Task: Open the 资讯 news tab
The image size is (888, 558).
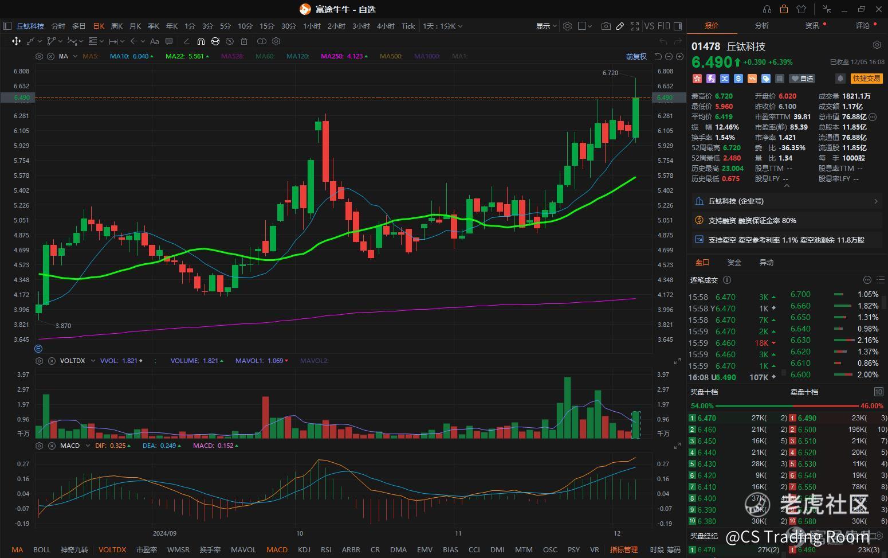Action: pyautogui.click(x=812, y=26)
